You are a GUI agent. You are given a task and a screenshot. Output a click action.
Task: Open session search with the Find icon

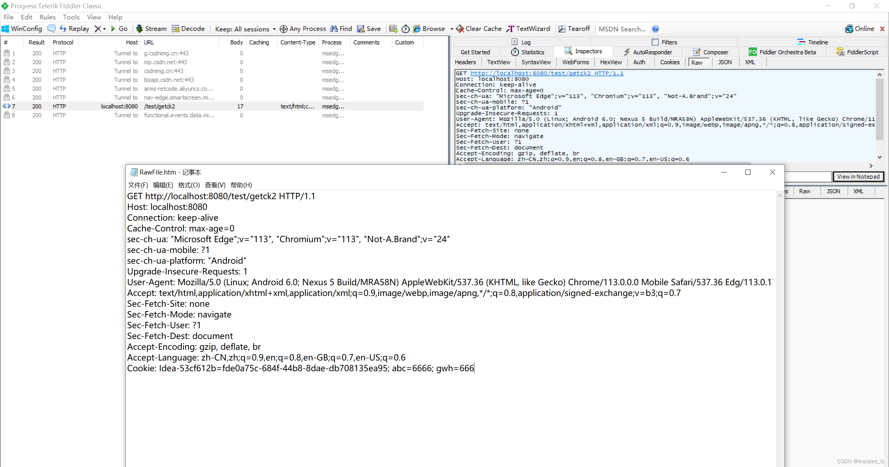334,29
